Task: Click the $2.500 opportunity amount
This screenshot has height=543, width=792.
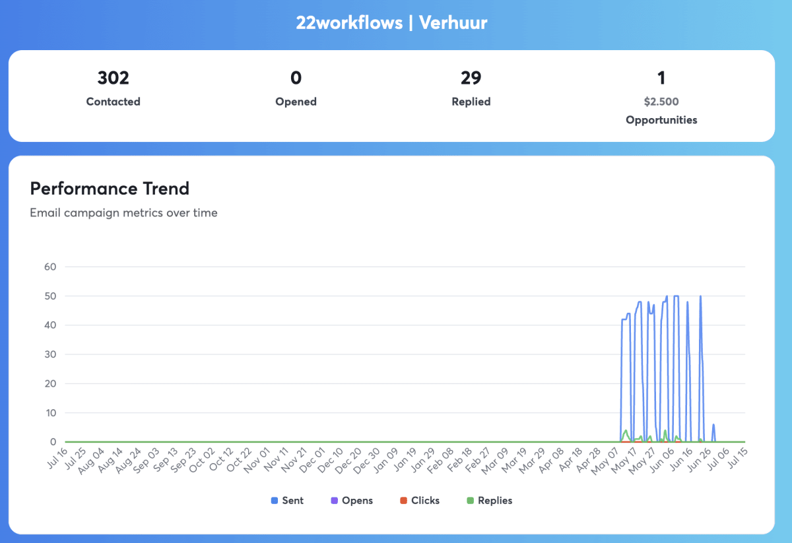Action: click(x=661, y=102)
